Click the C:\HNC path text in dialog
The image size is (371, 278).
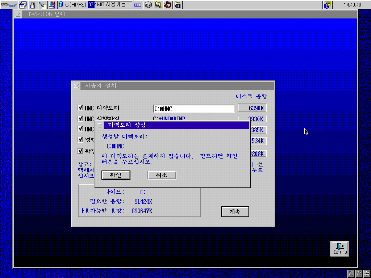click(x=115, y=146)
